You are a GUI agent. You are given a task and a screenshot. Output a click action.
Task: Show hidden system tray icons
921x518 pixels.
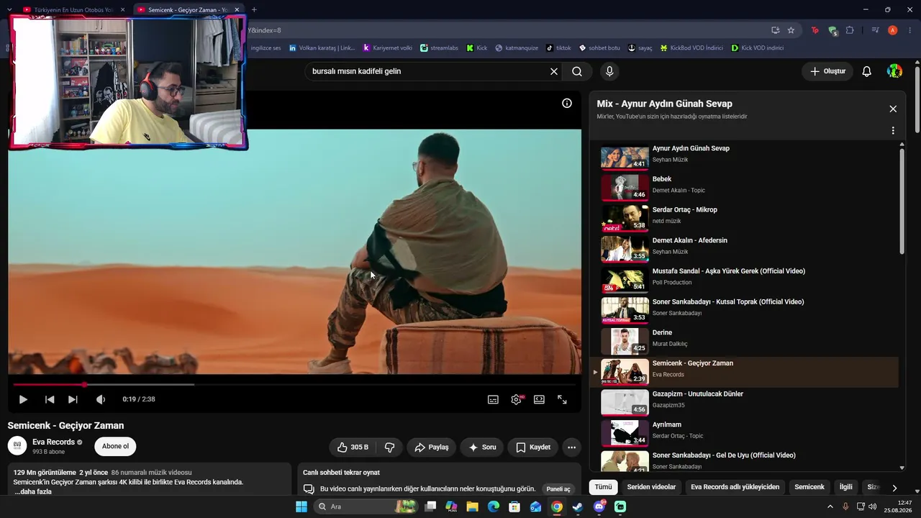click(x=830, y=506)
